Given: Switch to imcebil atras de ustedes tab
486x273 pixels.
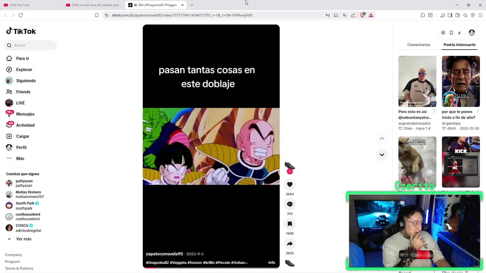Looking at the screenshot, I should [x=93, y=5].
